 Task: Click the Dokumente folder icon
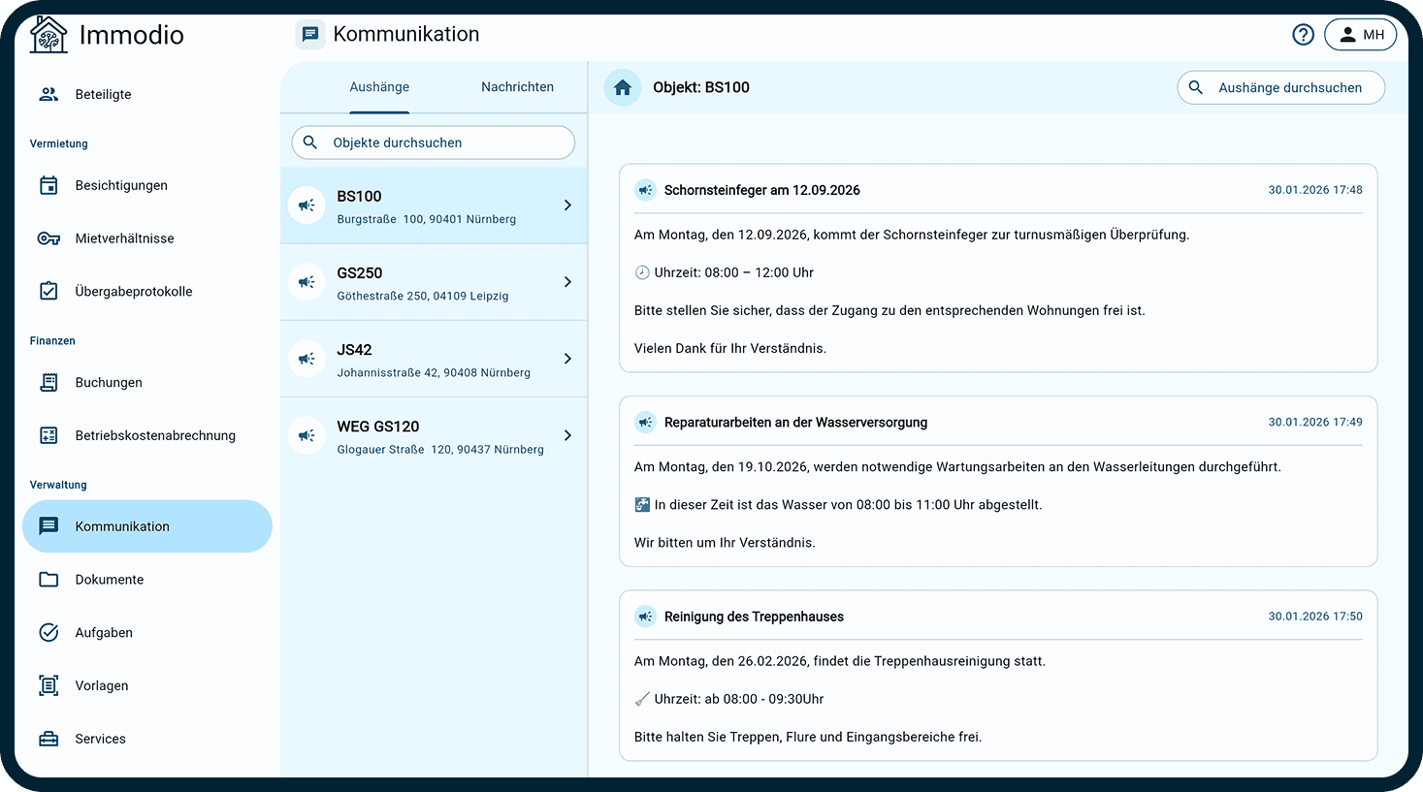coord(49,580)
